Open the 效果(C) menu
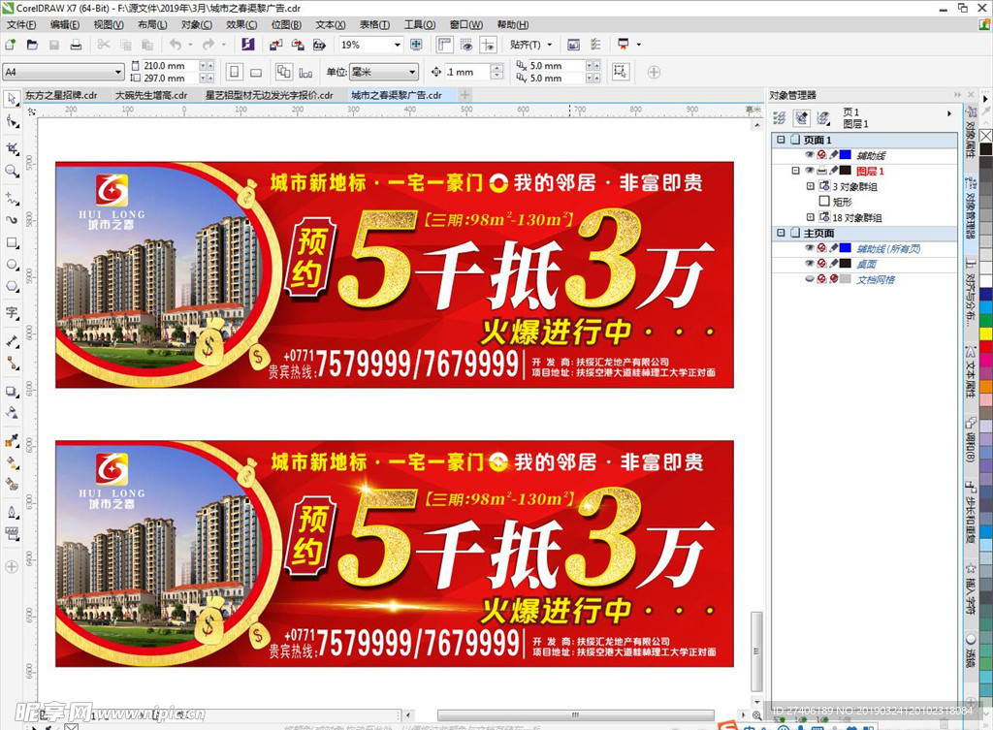This screenshot has width=993, height=730. (x=241, y=24)
